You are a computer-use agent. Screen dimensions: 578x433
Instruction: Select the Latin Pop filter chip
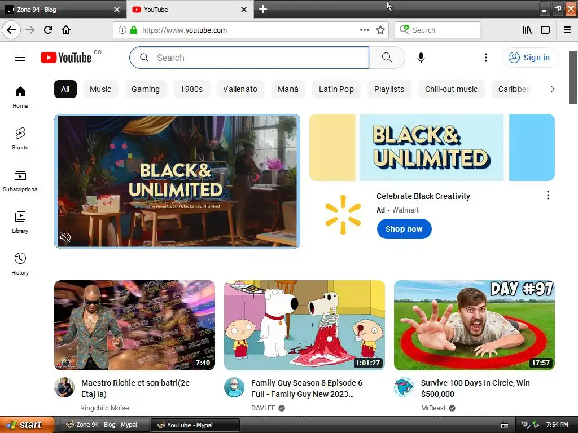click(x=336, y=89)
